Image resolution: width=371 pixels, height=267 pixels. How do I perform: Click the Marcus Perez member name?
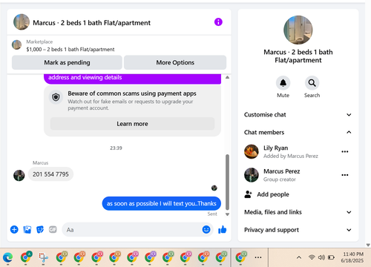click(x=281, y=171)
